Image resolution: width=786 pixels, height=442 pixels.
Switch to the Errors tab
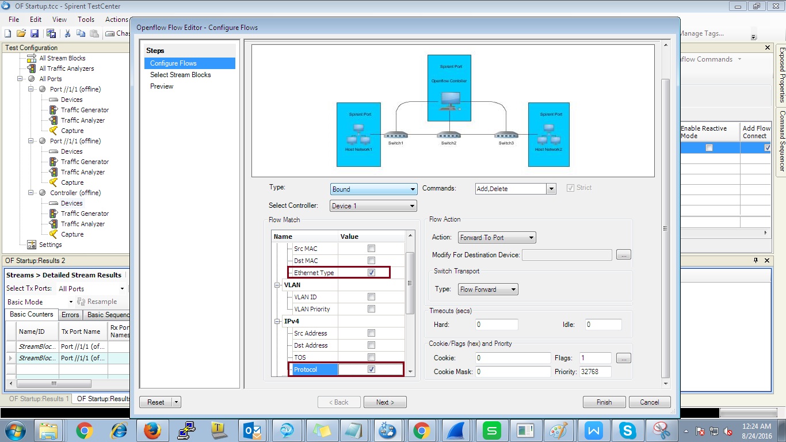tap(70, 315)
